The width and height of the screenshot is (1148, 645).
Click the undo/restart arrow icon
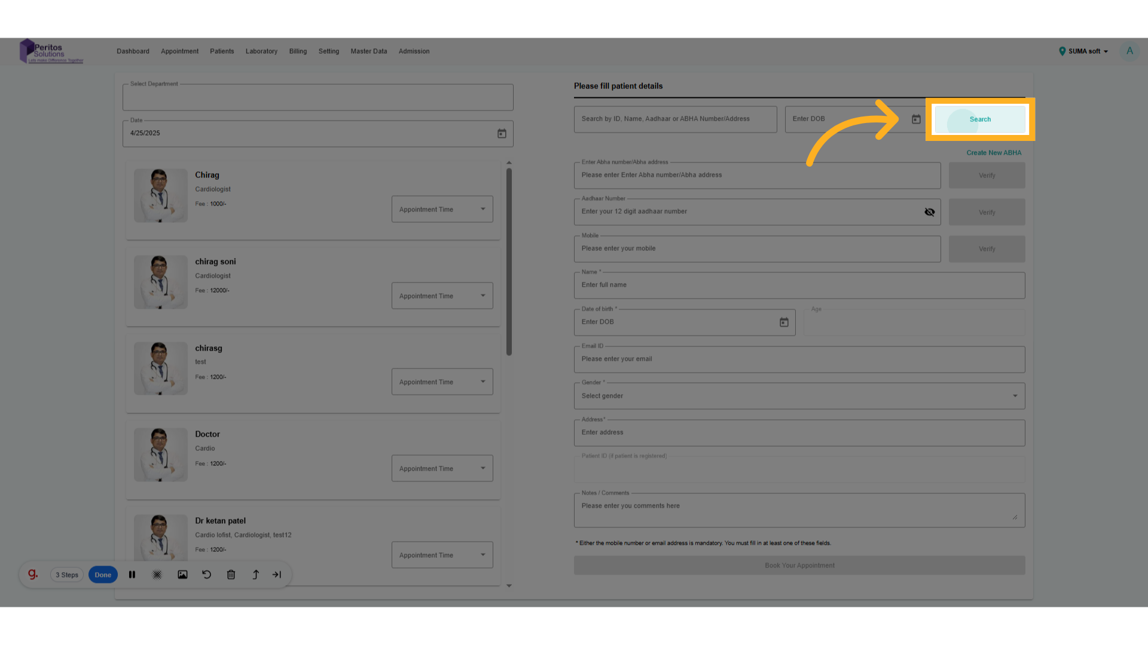[207, 575]
